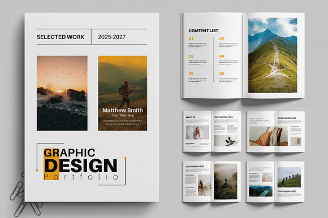The height and width of the screenshot is (218, 328).
Task: Open the sunset ocean rocks photo
Action: (62, 93)
